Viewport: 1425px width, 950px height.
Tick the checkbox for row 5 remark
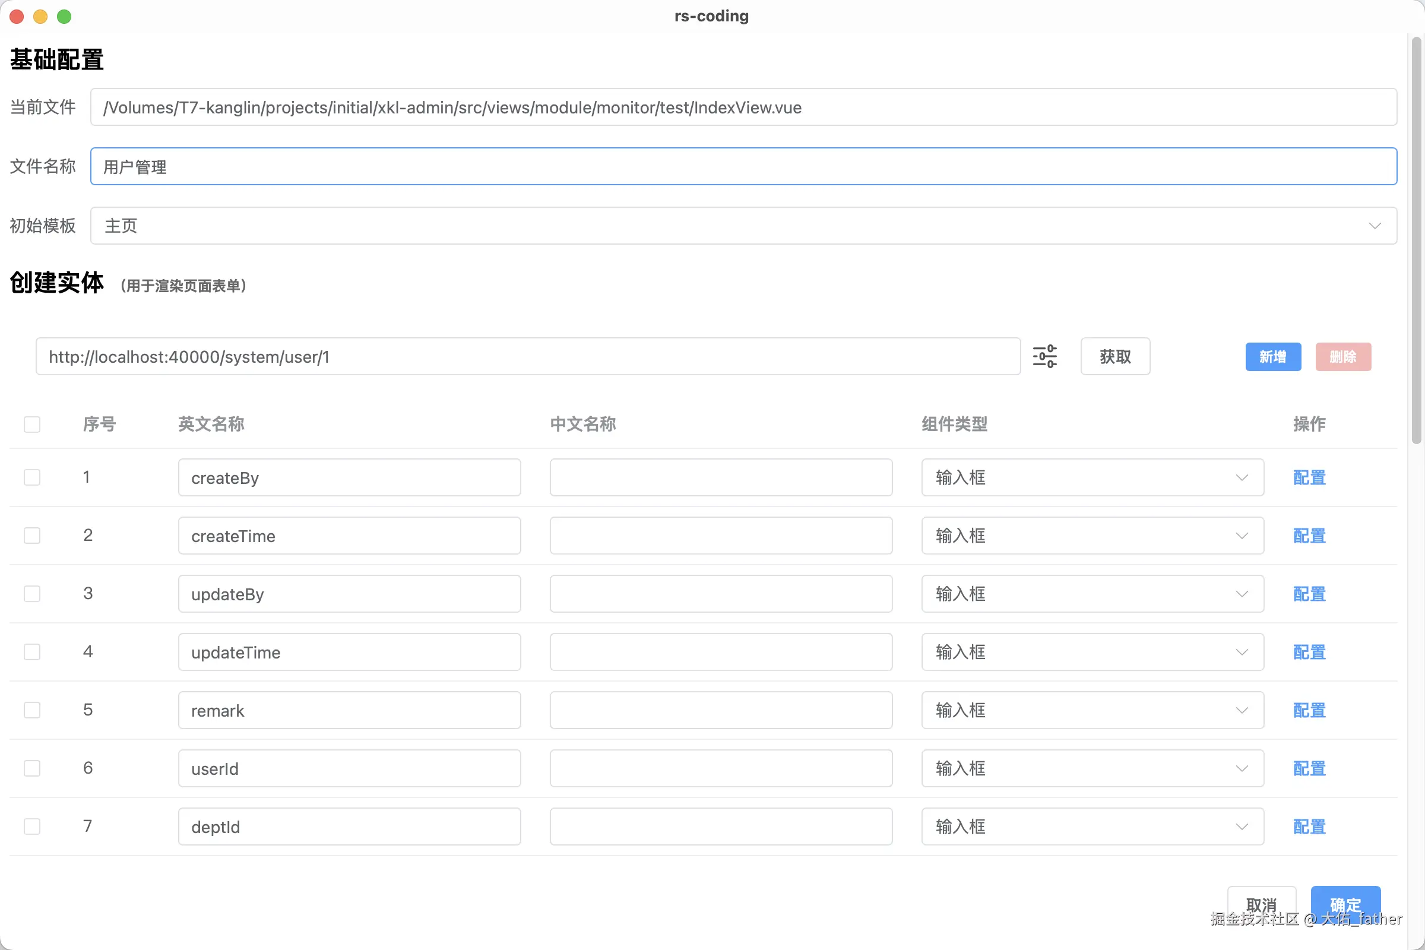(32, 710)
